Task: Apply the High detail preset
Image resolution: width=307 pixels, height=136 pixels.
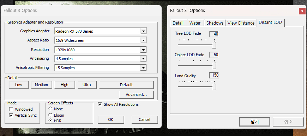Action: [x=65, y=85]
